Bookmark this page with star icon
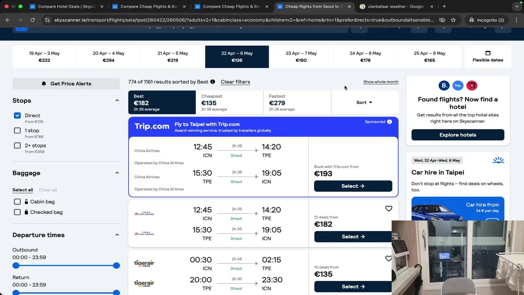The width and height of the screenshot is (524, 295). (453, 20)
